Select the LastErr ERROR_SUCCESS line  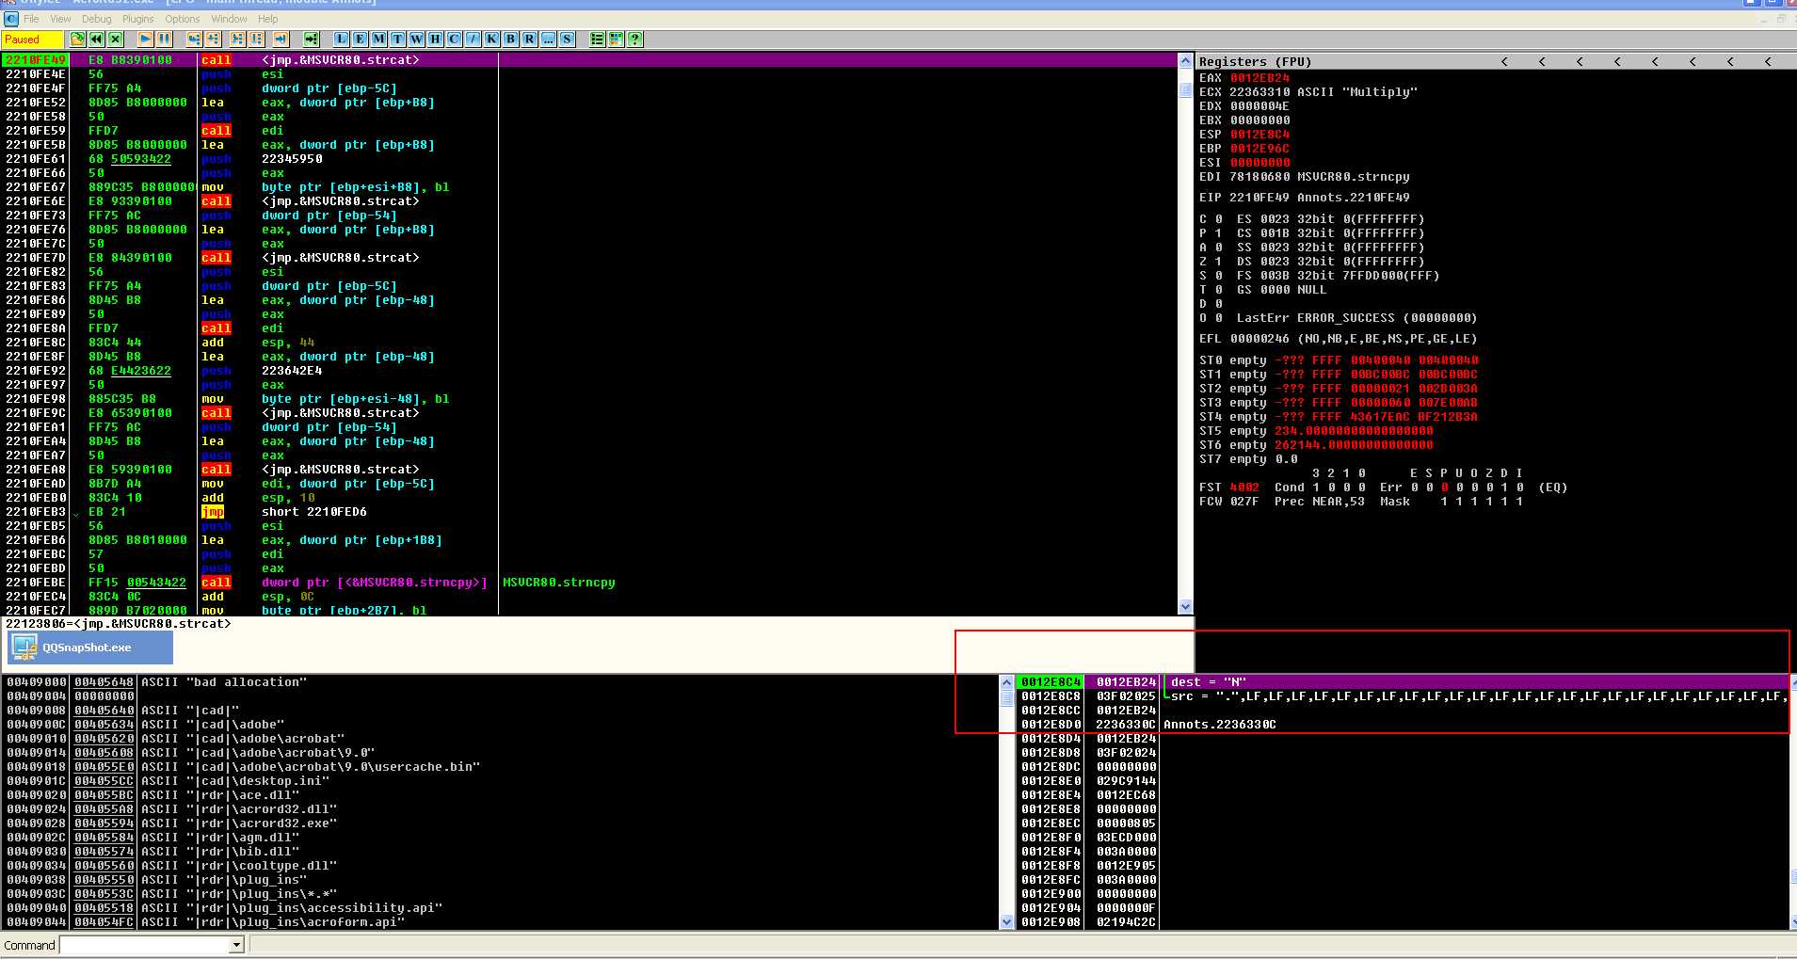[1356, 318]
